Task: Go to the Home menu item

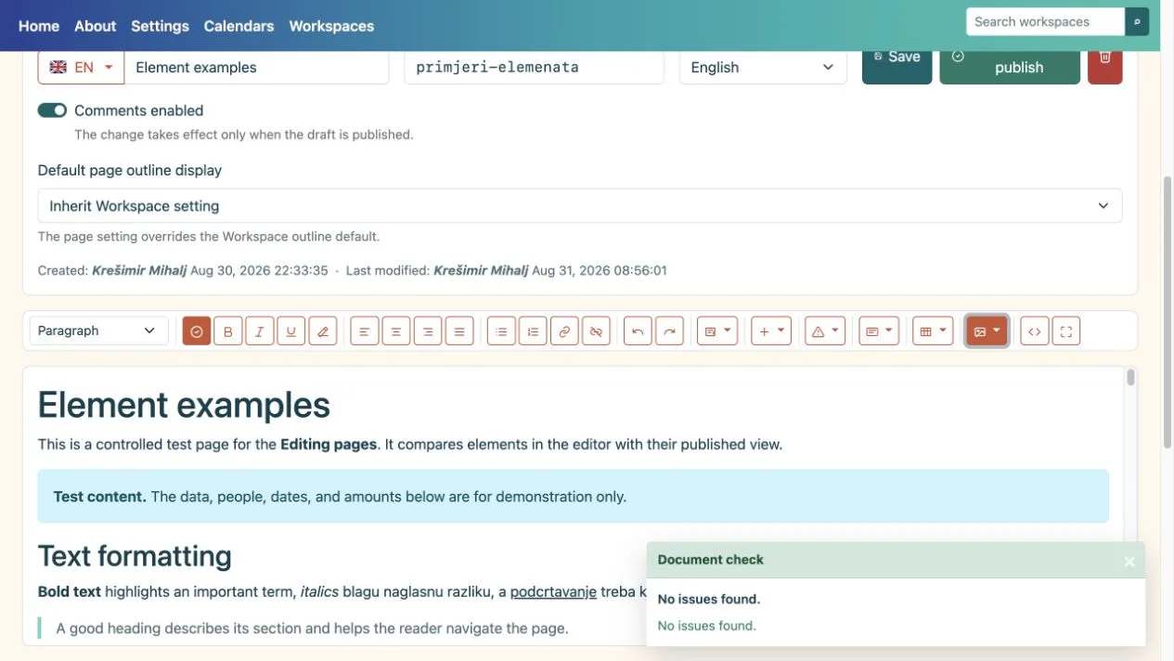Action: 39,26
